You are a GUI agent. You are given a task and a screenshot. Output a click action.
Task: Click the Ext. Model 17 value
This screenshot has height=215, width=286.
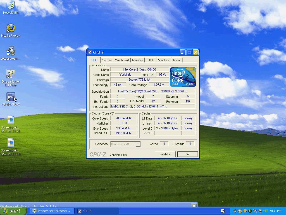pyautogui.click(x=153, y=101)
